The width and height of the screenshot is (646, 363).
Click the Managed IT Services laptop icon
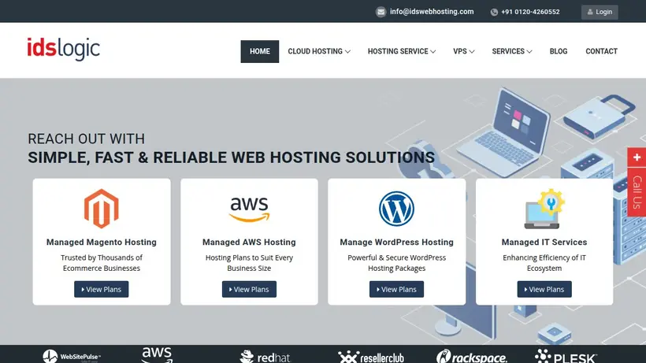click(544, 209)
